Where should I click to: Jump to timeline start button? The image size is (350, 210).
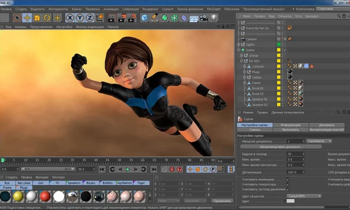[102, 169]
